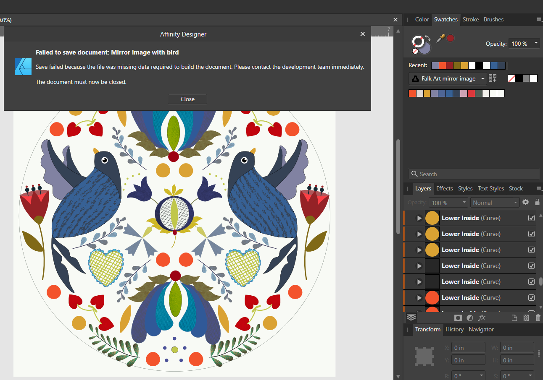Select the stroke color ring selector
The image size is (543, 380).
tap(418, 41)
